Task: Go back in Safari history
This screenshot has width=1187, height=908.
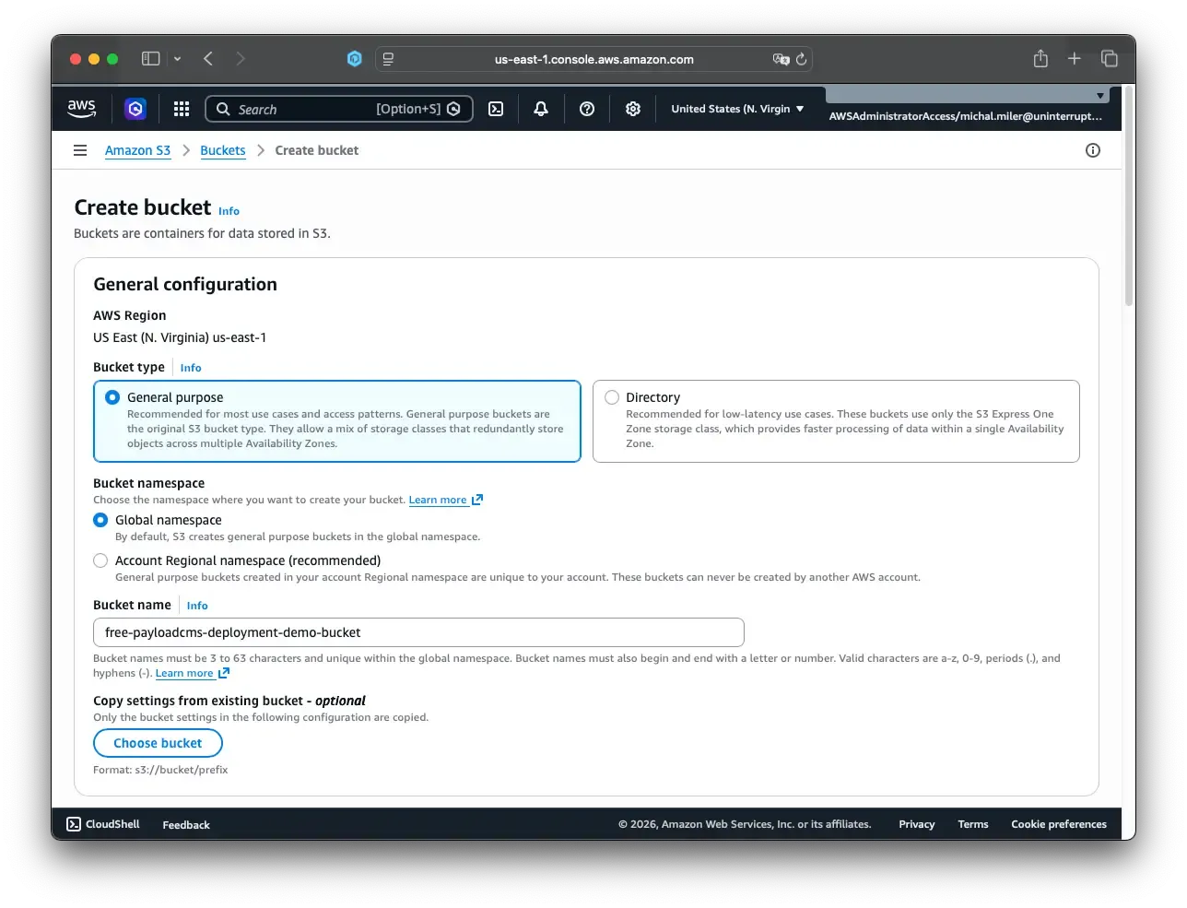Action: (208, 59)
